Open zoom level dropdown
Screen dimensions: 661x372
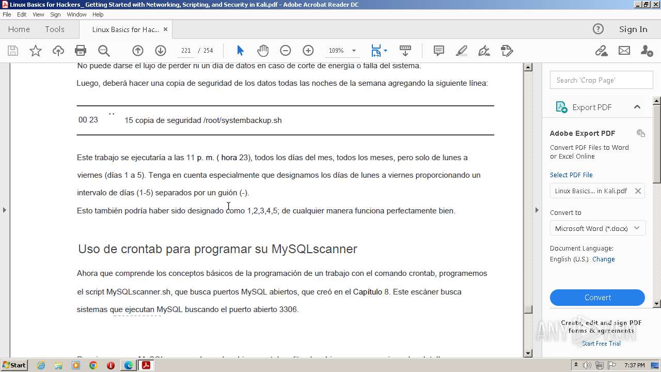[x=354, y=51]
